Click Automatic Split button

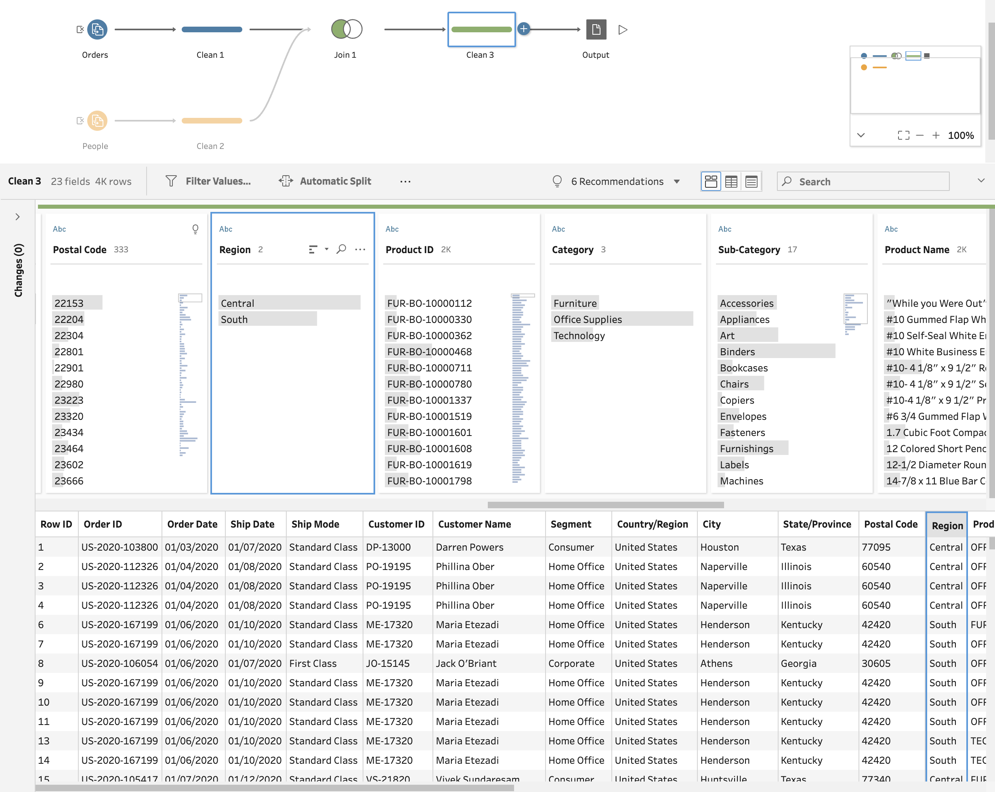pos(325,181)
